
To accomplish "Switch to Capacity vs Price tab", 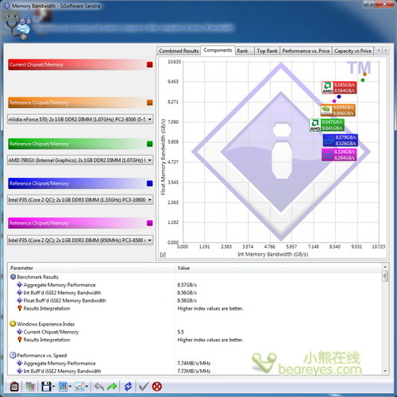I will coord(353,51).
